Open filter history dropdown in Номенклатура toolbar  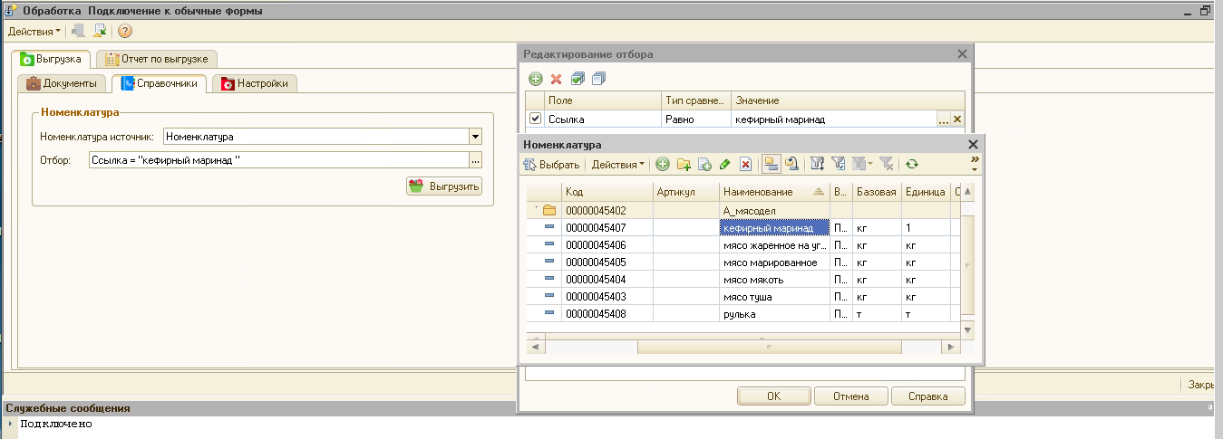pos(861,164)
